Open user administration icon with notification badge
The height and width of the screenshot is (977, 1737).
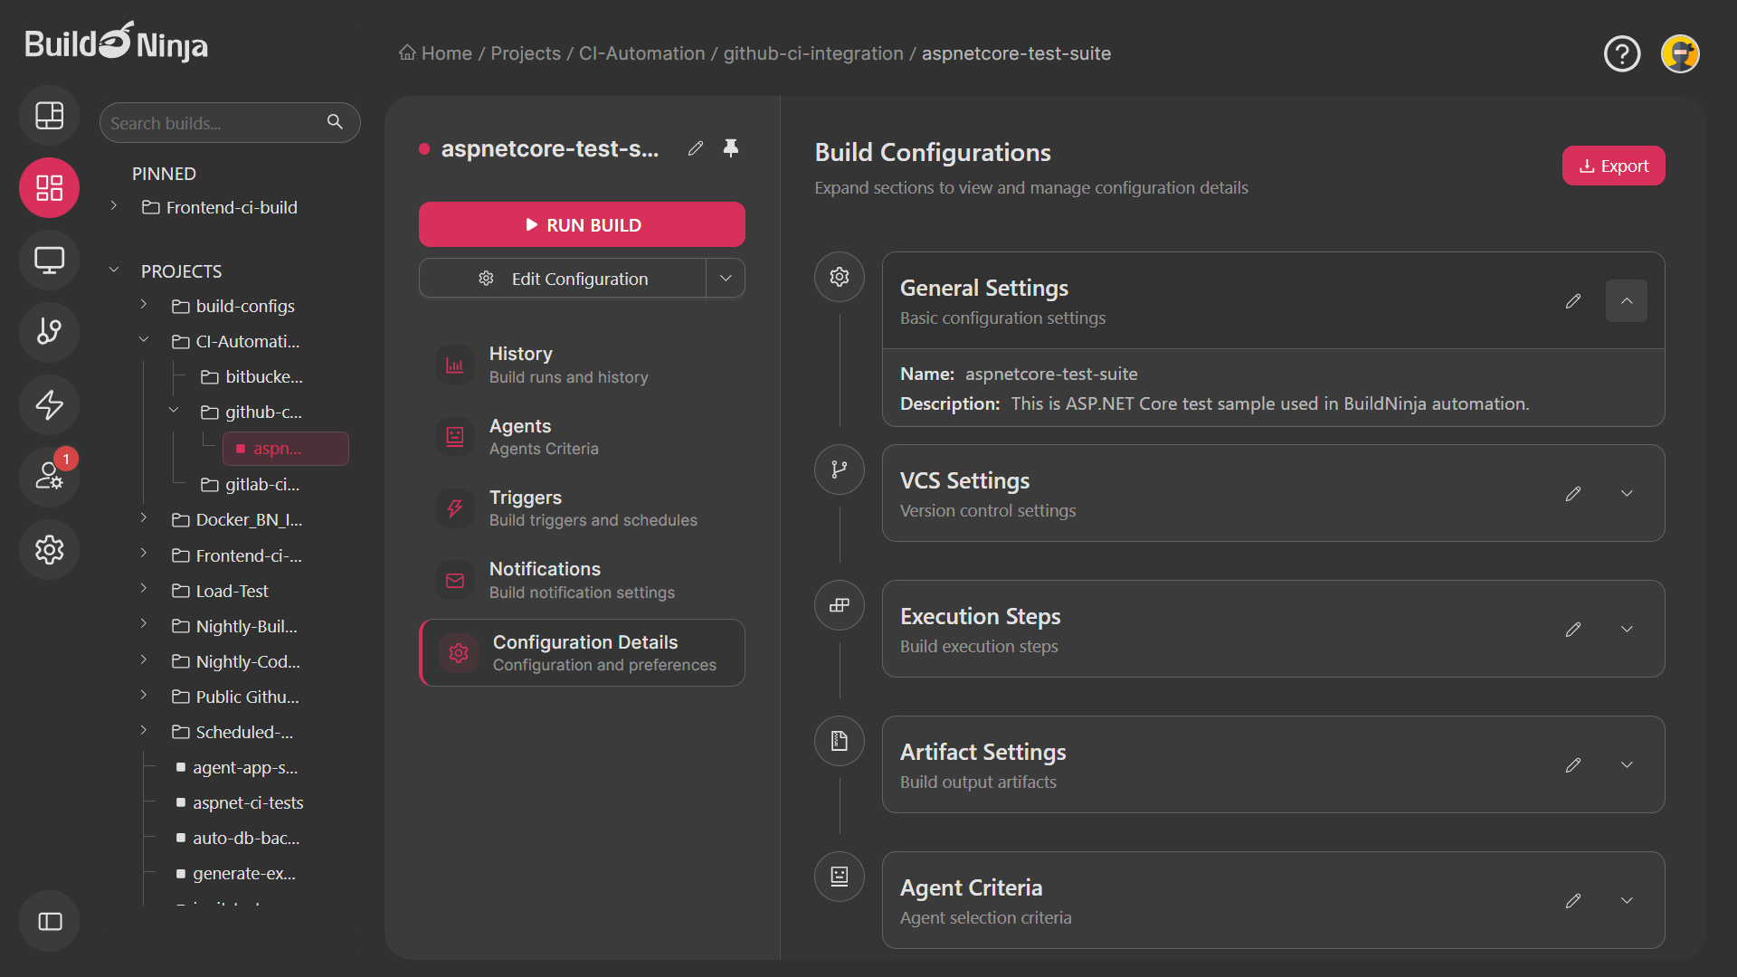49,477
